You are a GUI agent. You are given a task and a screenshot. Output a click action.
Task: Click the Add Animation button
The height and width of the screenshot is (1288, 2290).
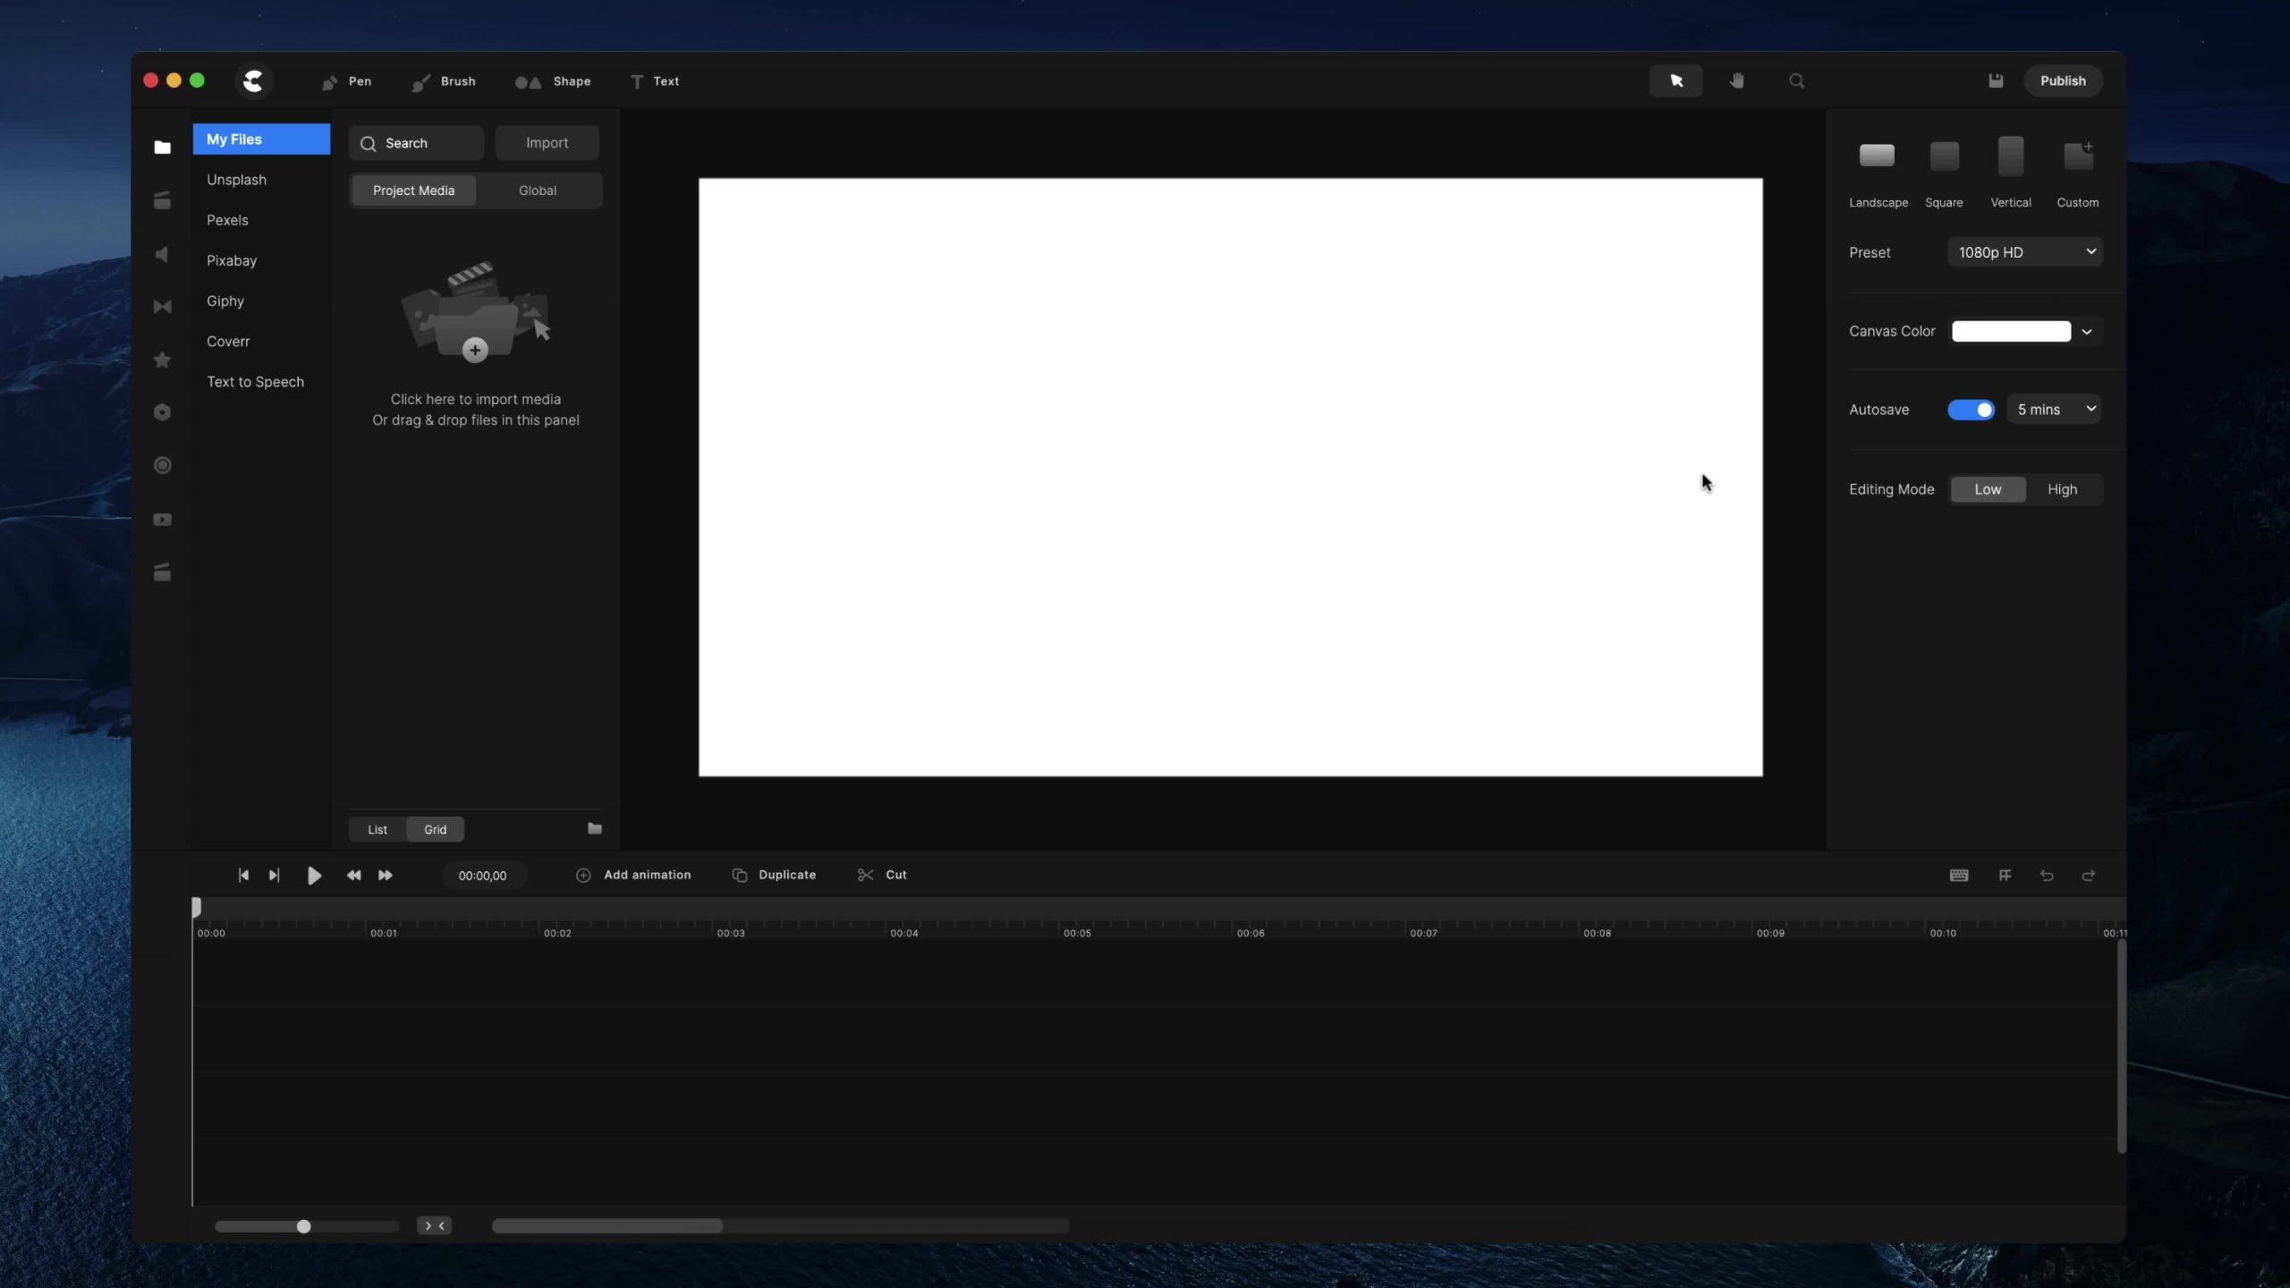coord(634,873)
